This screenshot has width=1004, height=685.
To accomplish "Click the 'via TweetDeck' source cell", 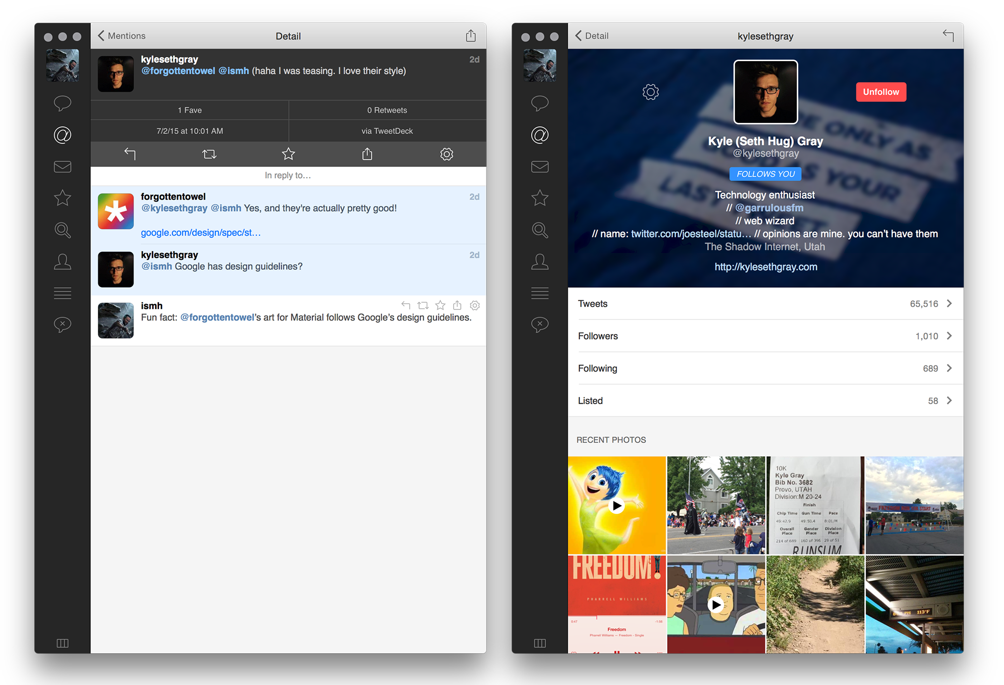I will coord(387,131).
